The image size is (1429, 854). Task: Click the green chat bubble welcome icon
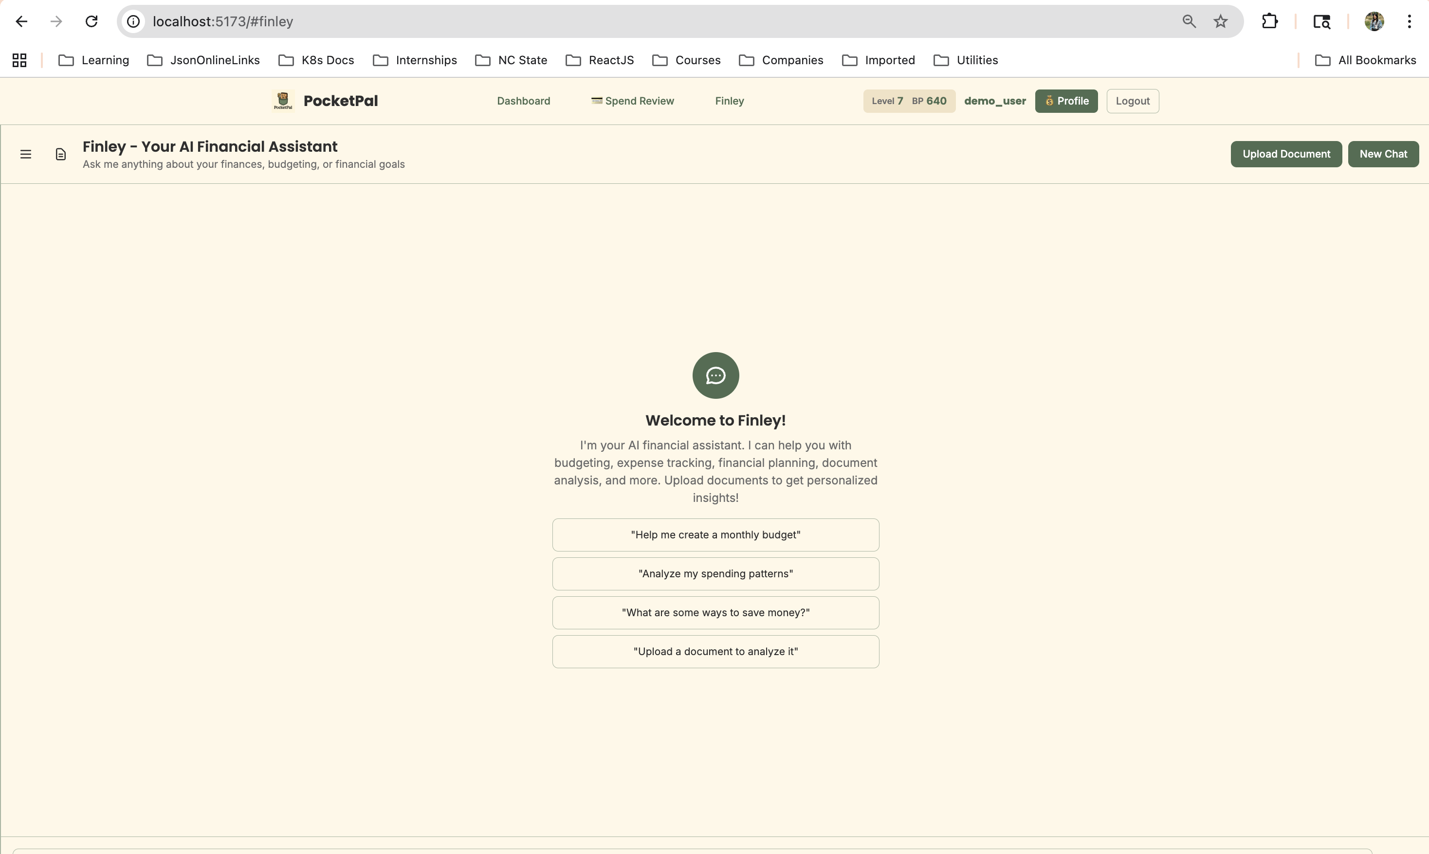tap(715, 375)
